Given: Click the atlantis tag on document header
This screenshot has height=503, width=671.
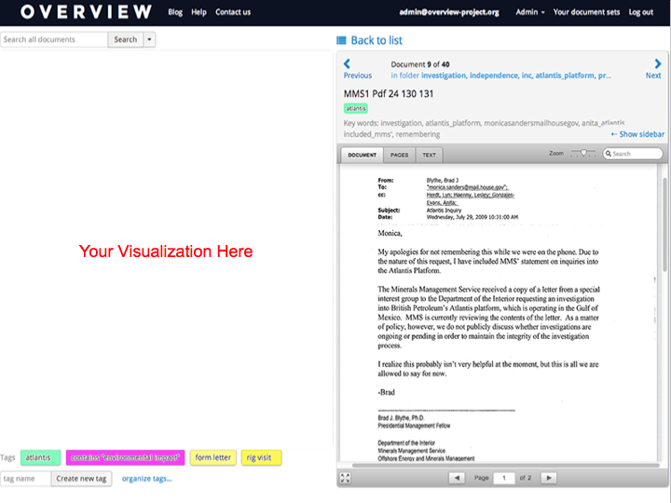Looking at the screenshot, I should (x=356, y=108).
